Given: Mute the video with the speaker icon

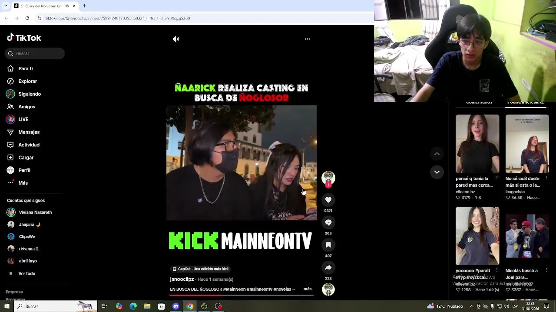Looking at the screenshot, I should (x=175, y=39).
